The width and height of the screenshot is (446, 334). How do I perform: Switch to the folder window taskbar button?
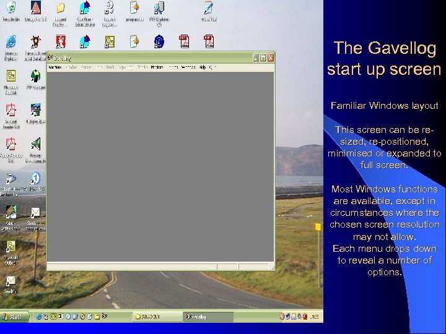[x=157, y=317]
